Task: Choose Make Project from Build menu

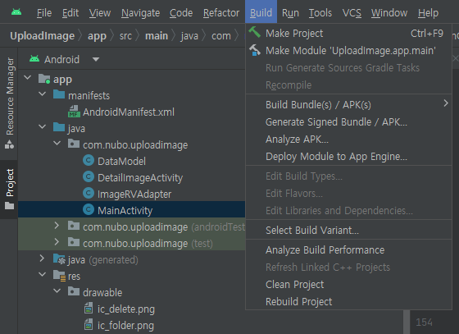Action: 348,33
